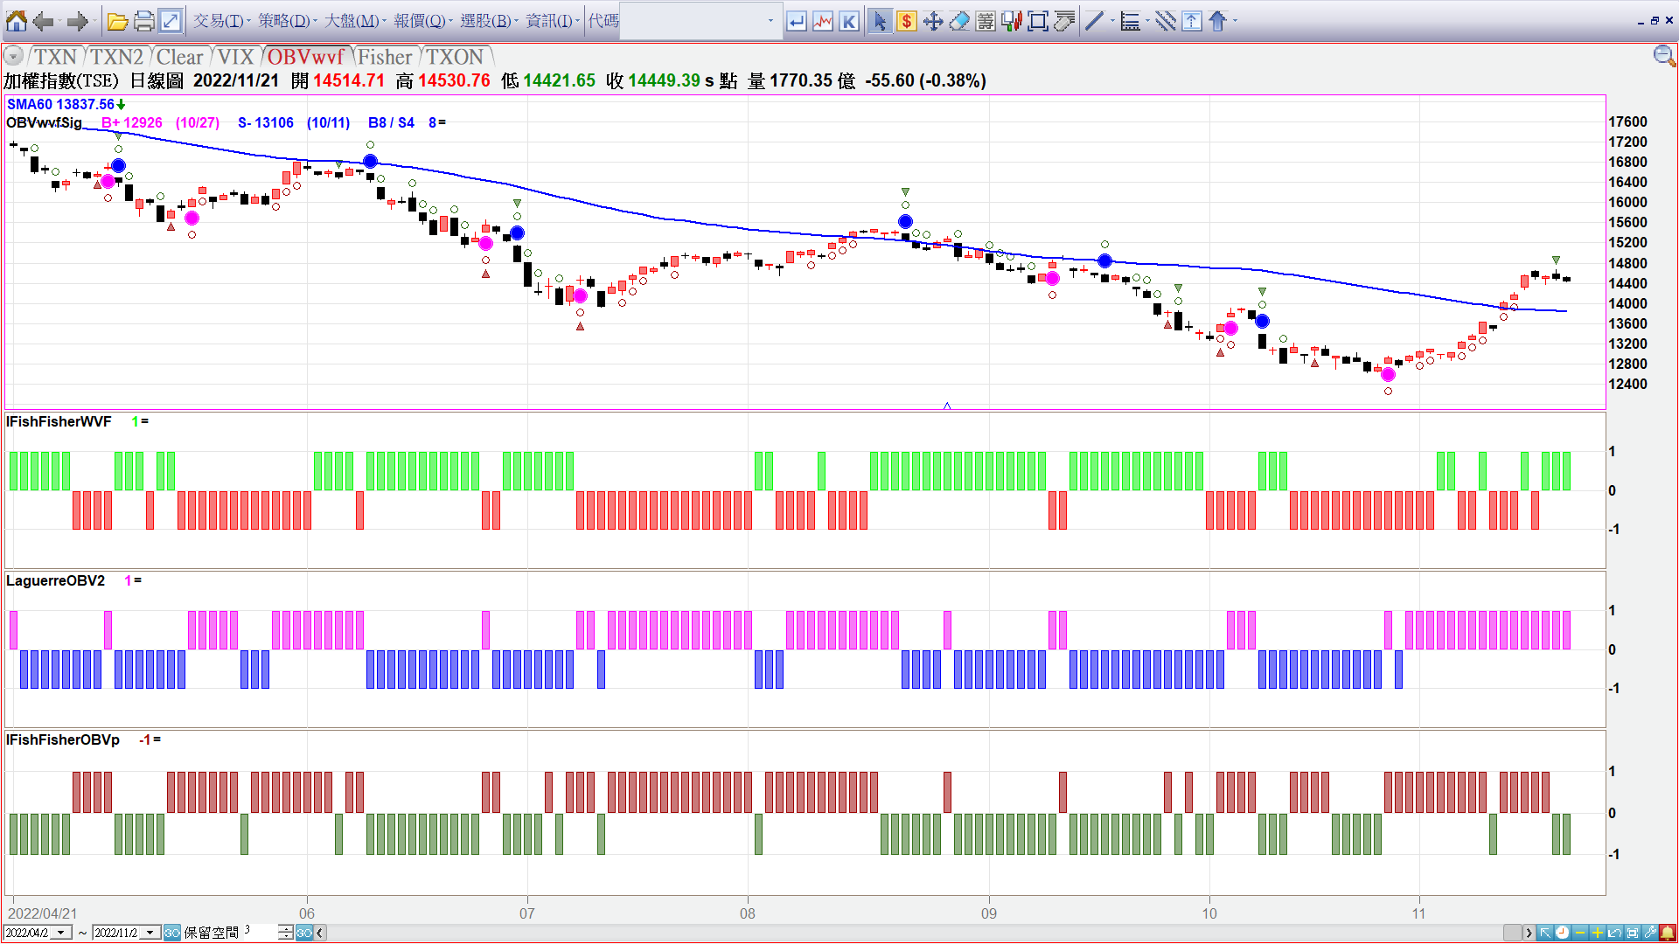Click the dollar sign icon
Image resolution: width=1679 pixels, height=944 pixels.
point(907,21)
